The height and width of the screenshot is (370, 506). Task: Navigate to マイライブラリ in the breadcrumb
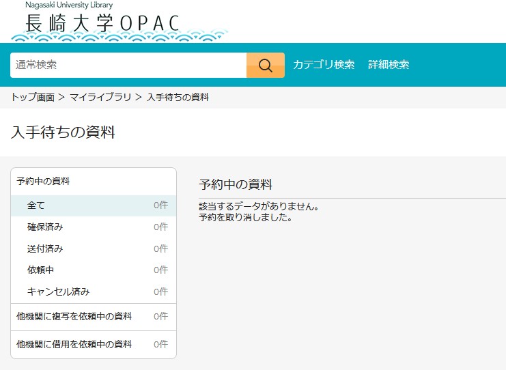click(100, 98)
